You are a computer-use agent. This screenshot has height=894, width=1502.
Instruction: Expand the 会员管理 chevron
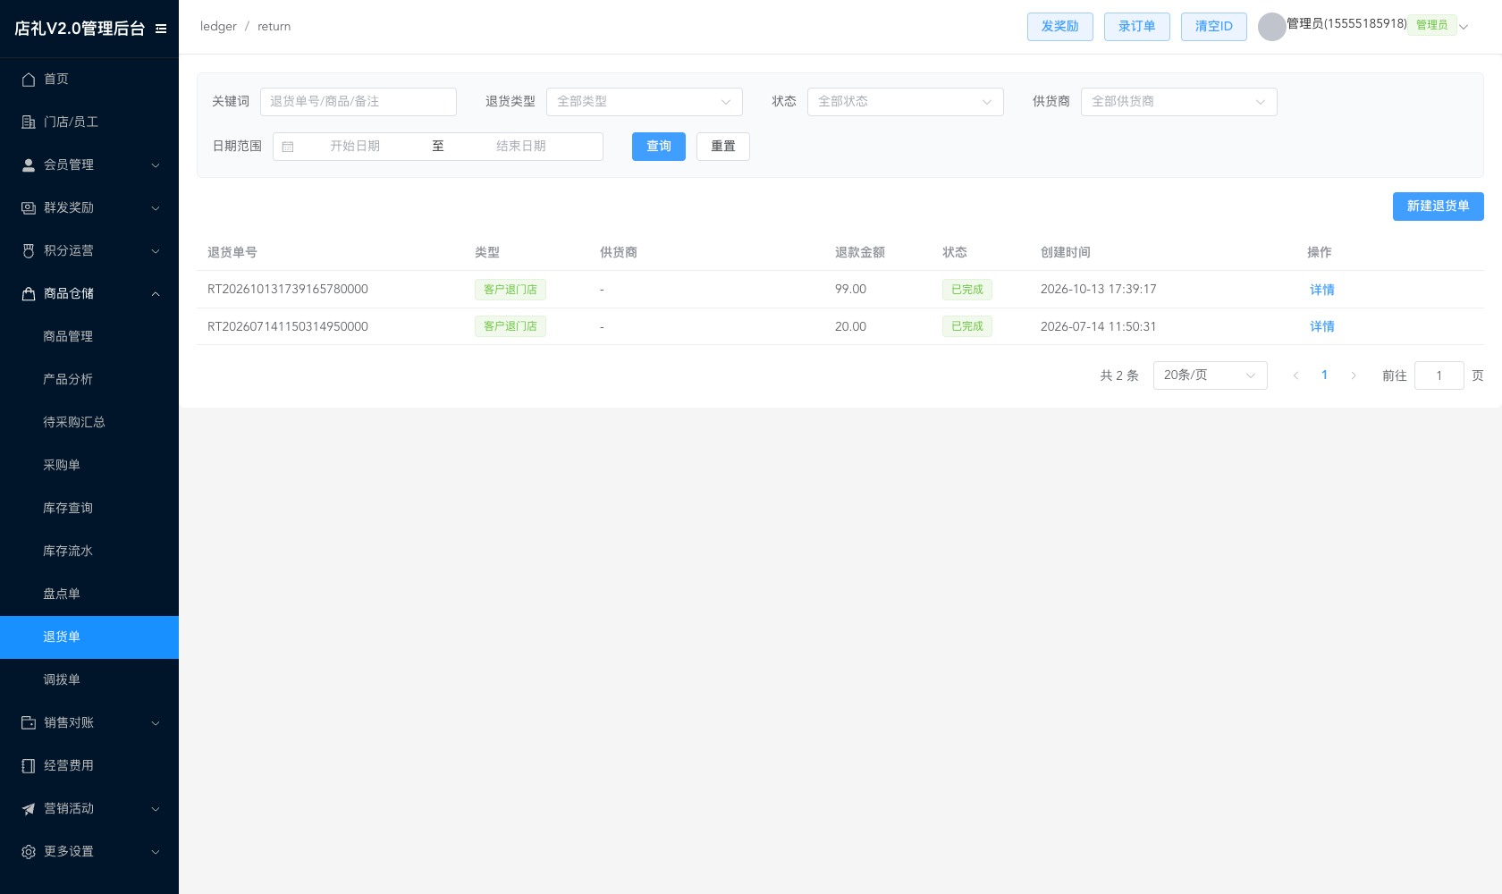point(156,165)
